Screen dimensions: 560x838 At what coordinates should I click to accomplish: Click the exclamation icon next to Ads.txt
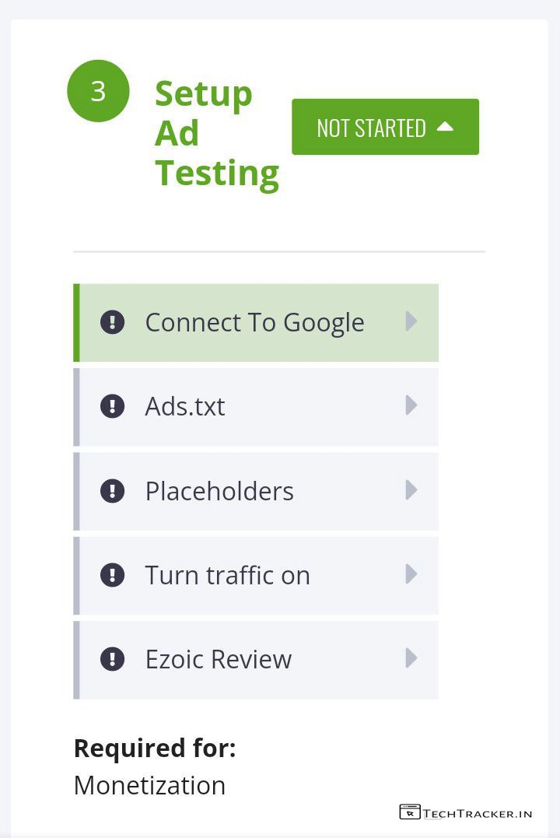point(113,406)
